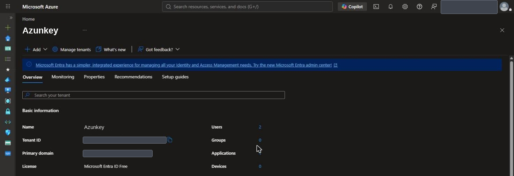Open the Groups count link 0
The image size is (514, 176).
coord(260,140)
